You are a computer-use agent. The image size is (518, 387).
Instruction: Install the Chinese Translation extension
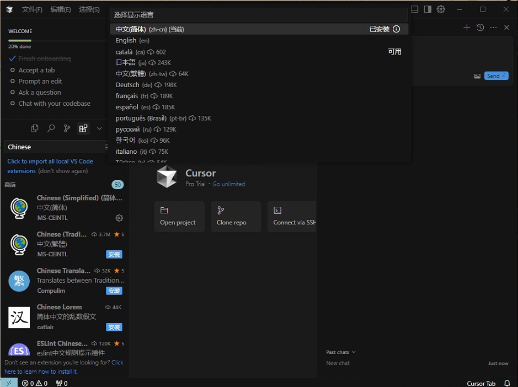click(114, 291)
